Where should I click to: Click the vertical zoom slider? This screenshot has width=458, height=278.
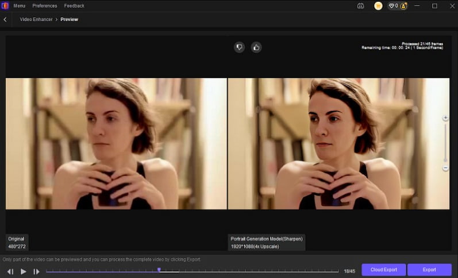pos(445,143)
